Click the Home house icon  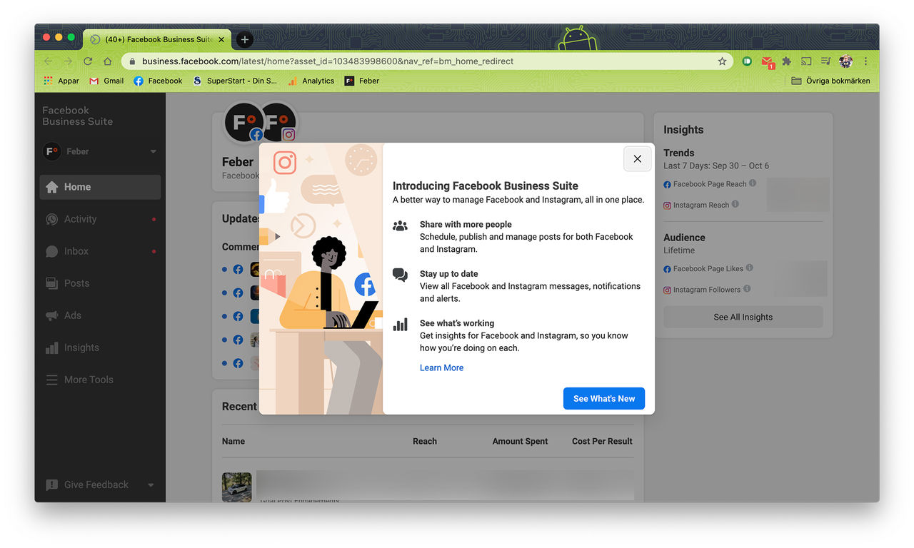click(x=51, y=187)
